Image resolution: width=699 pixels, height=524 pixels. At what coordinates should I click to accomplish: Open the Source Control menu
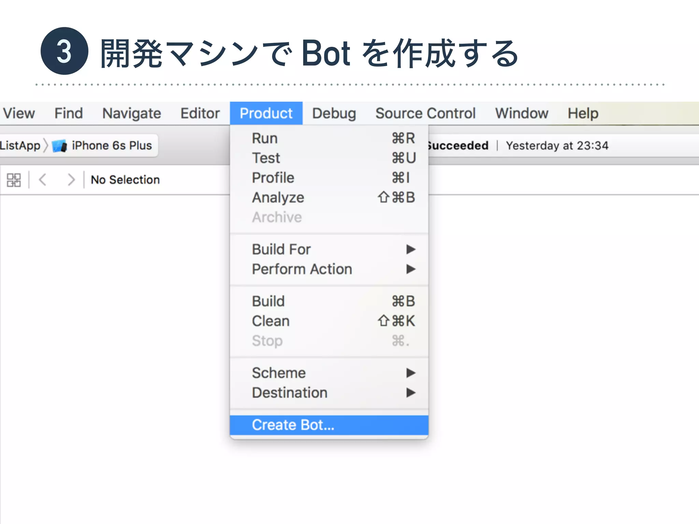426,113
